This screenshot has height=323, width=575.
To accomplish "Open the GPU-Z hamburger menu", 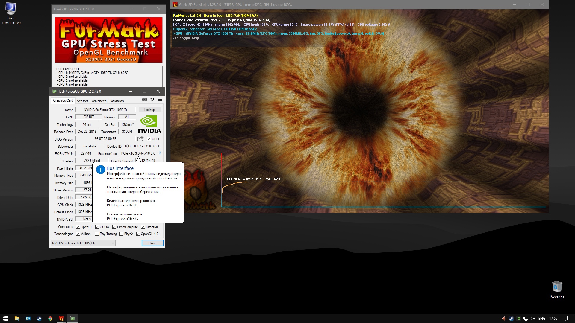I will tap(160, 99).
